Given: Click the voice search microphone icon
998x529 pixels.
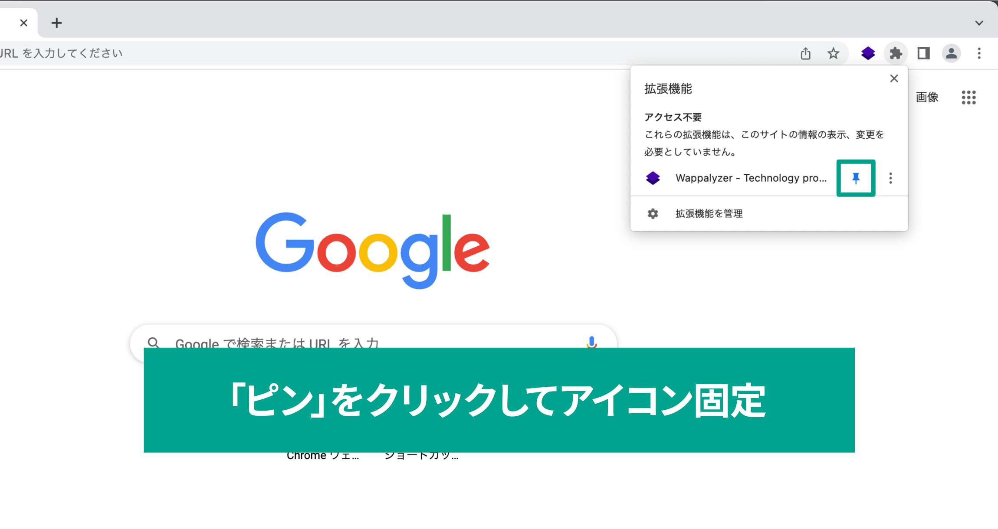Looking at the screenshot, I should pos(591,342).
